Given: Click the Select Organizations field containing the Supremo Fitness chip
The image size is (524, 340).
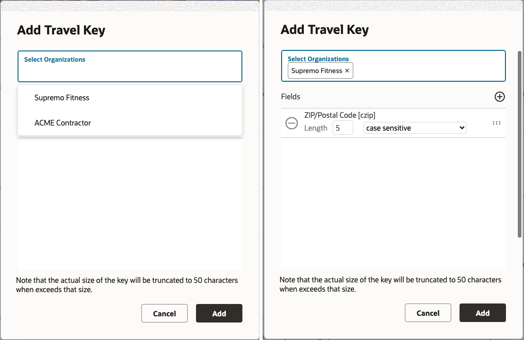Looking at the screenshot, I should click(428, 71).
